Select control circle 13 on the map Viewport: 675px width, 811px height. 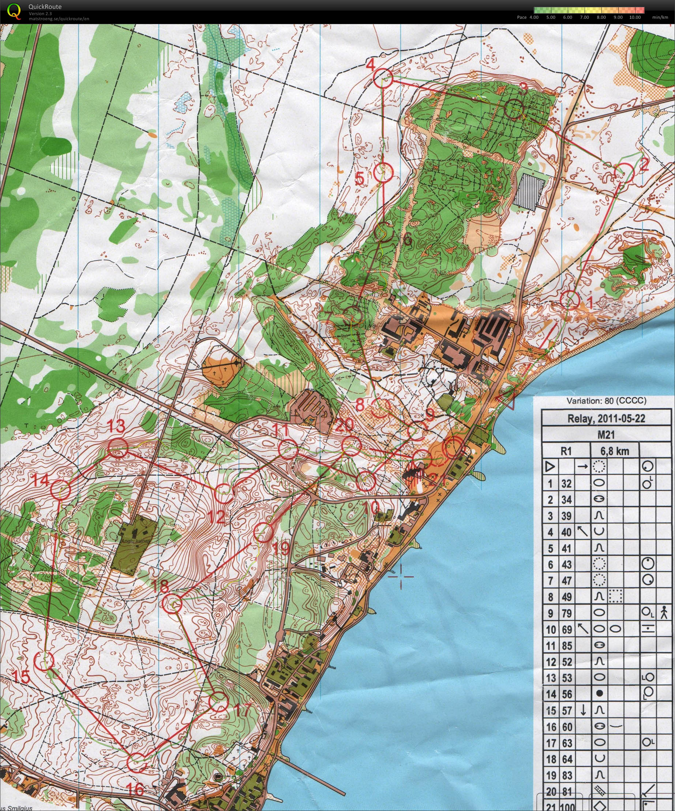118,449
